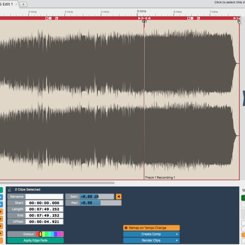Close the Edit 1 tab

(x=16, y=4)
